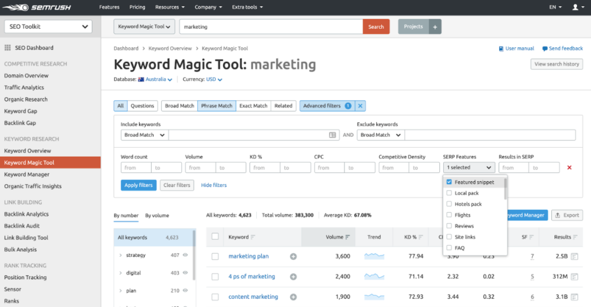Click the Volume from input field

[200, 167]
